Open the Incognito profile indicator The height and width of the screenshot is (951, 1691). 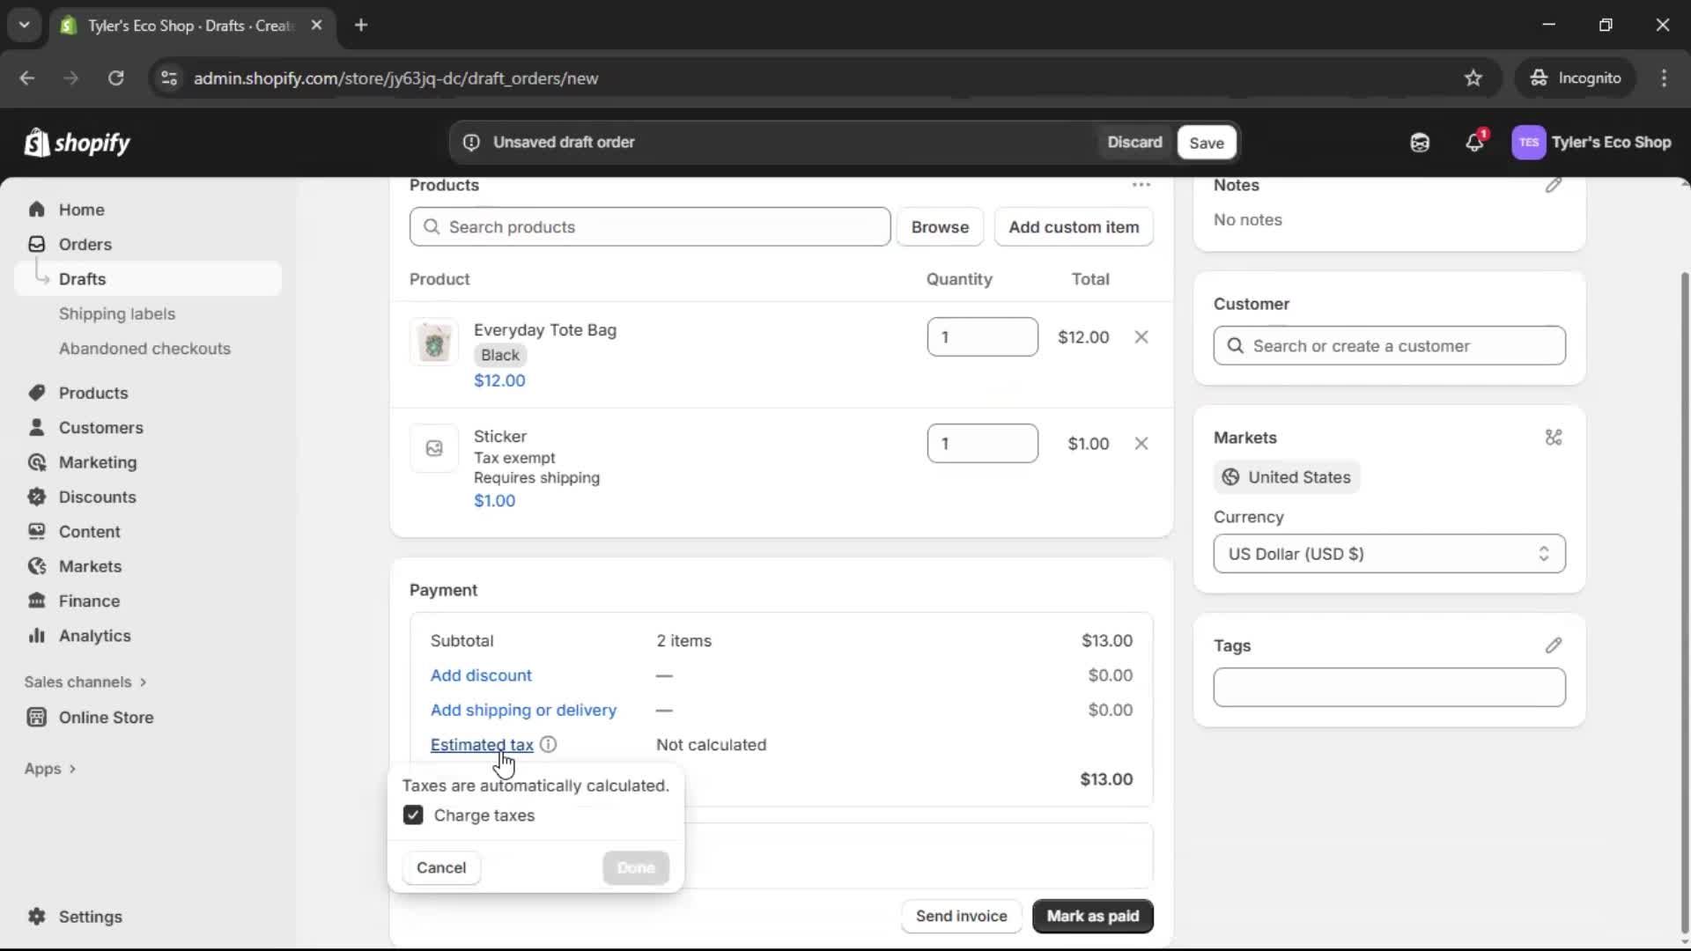1576,77
